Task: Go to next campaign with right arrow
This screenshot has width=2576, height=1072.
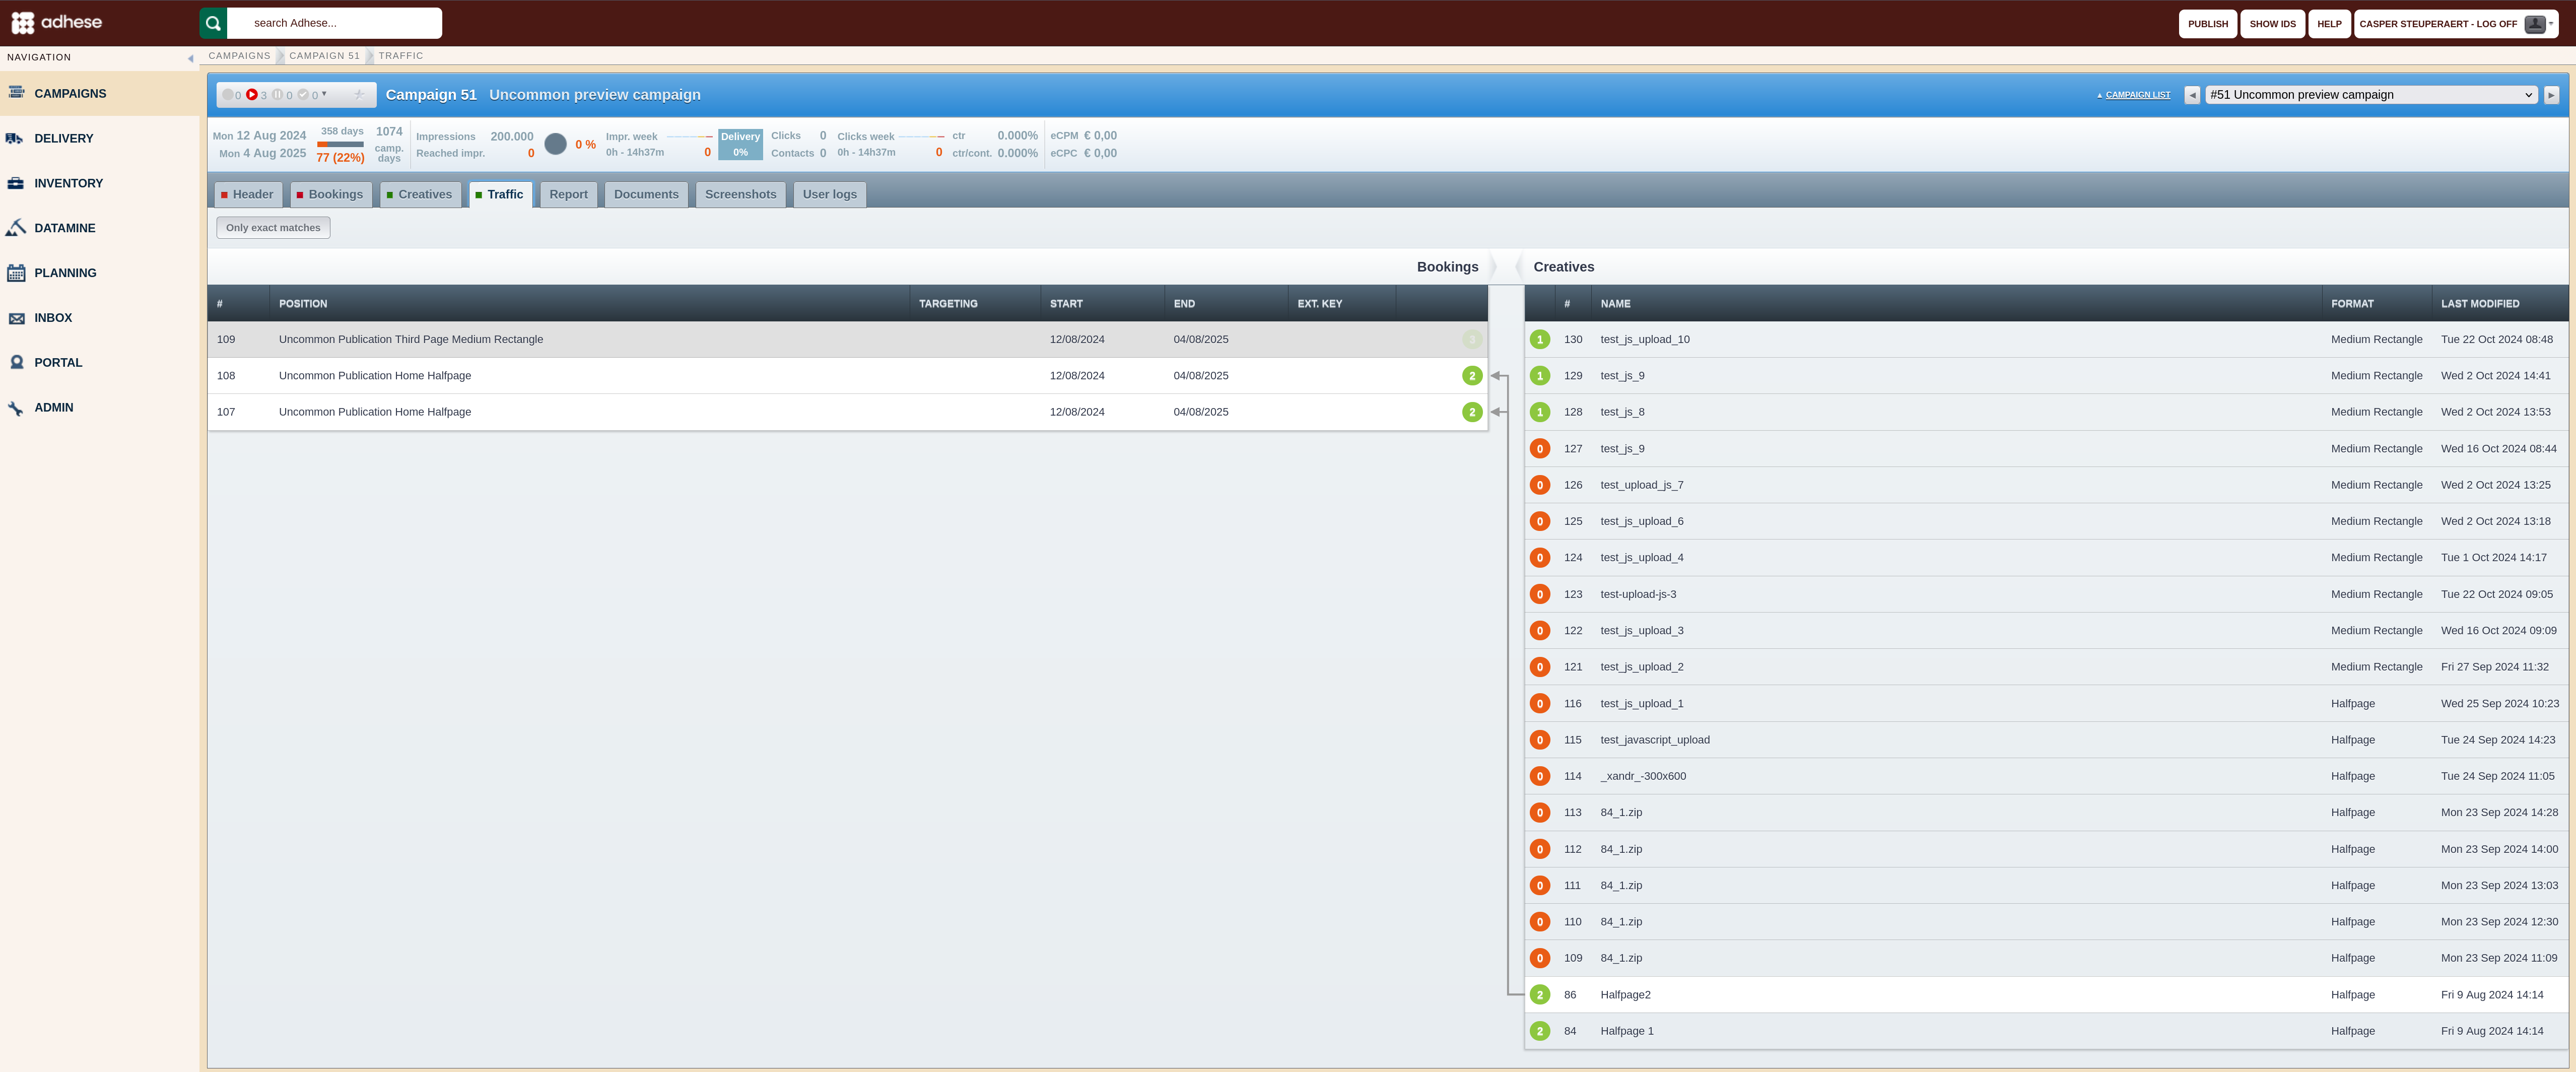Action: click(2551, 95)
